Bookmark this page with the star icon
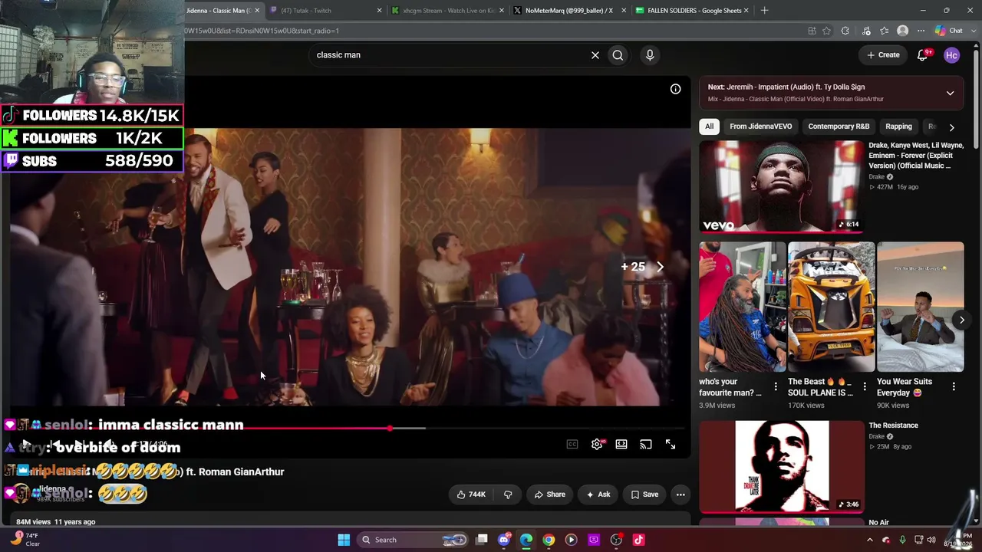The height and width of the screenshot is (552, 982). pos(826,31)
